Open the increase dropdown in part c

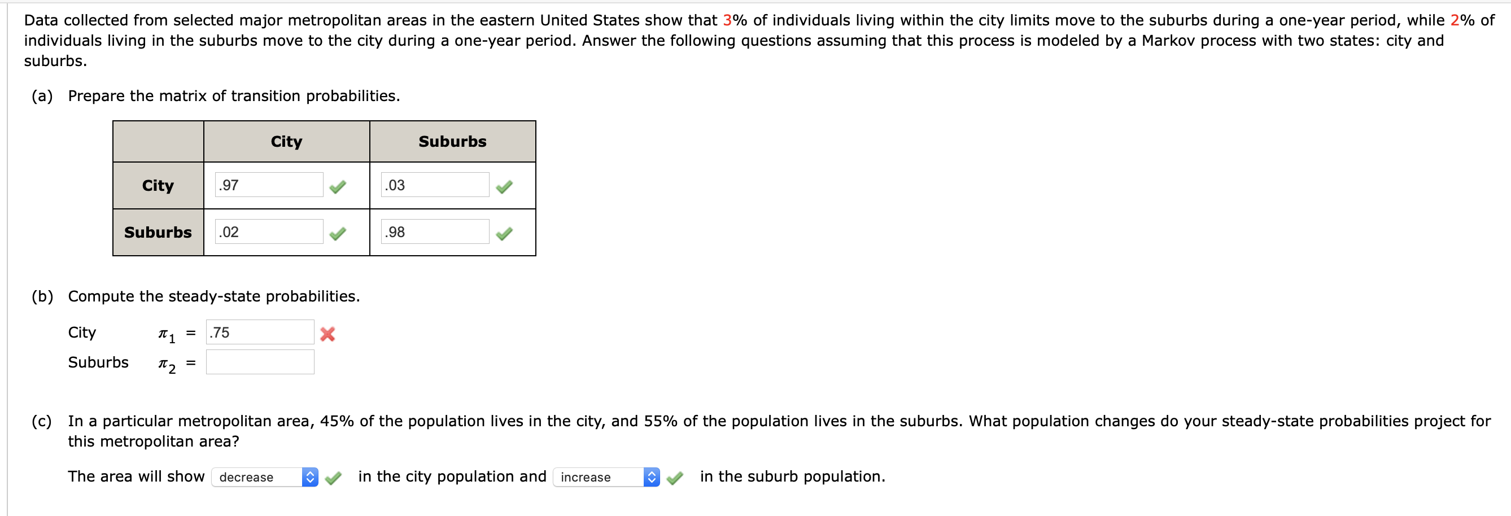click(x=599, y=477)
